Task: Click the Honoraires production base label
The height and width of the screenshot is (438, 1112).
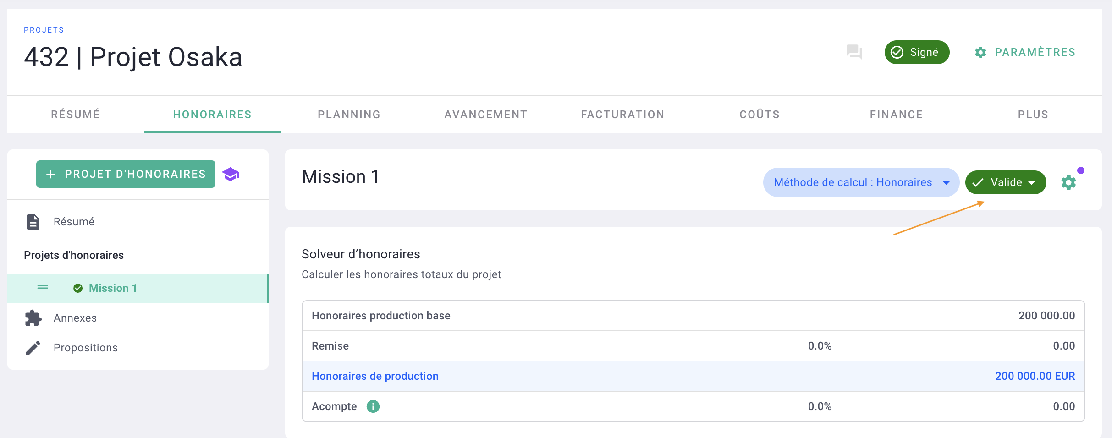Action: [x=381, y=316]
